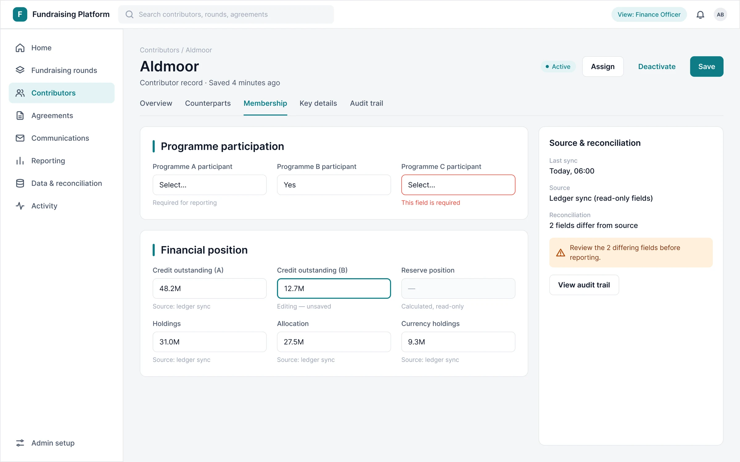Click the Communications envelope icon

point(20,138)
